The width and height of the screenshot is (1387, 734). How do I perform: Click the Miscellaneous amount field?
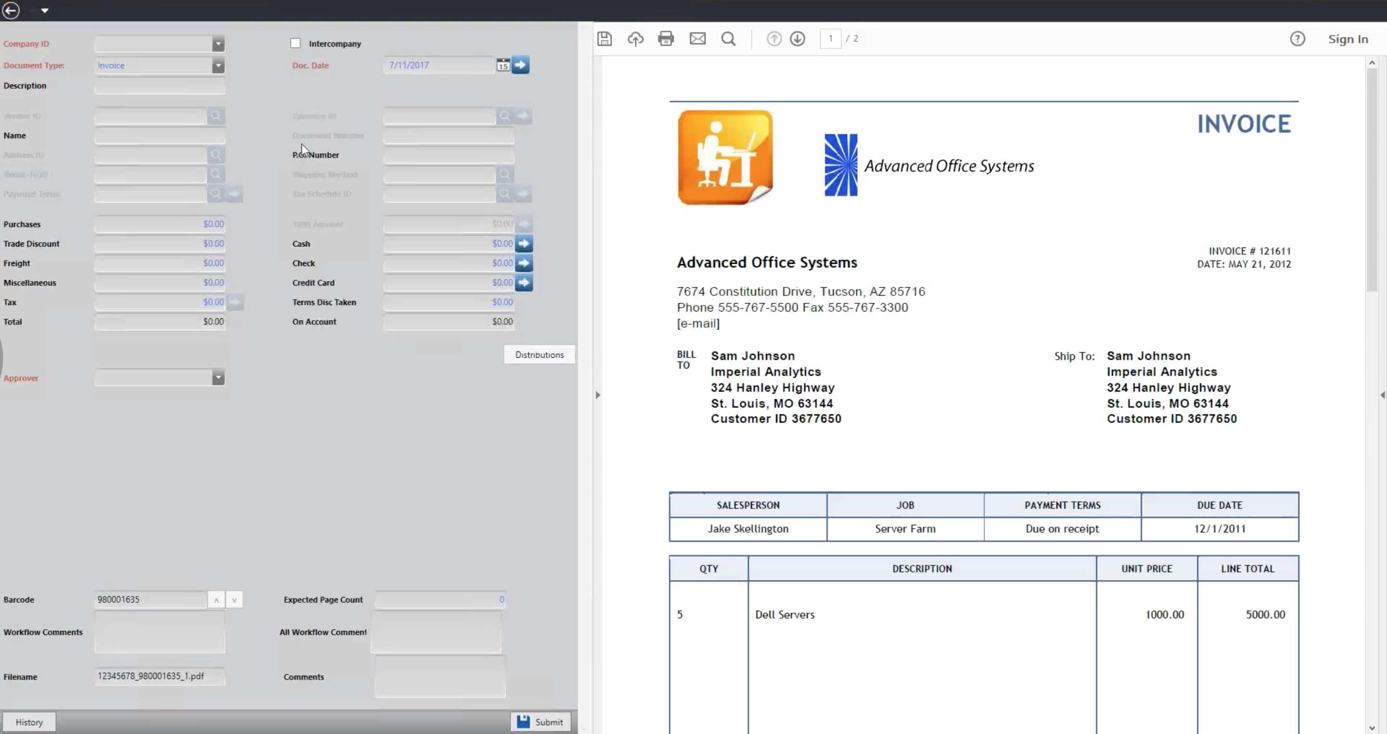pos(160,283)
